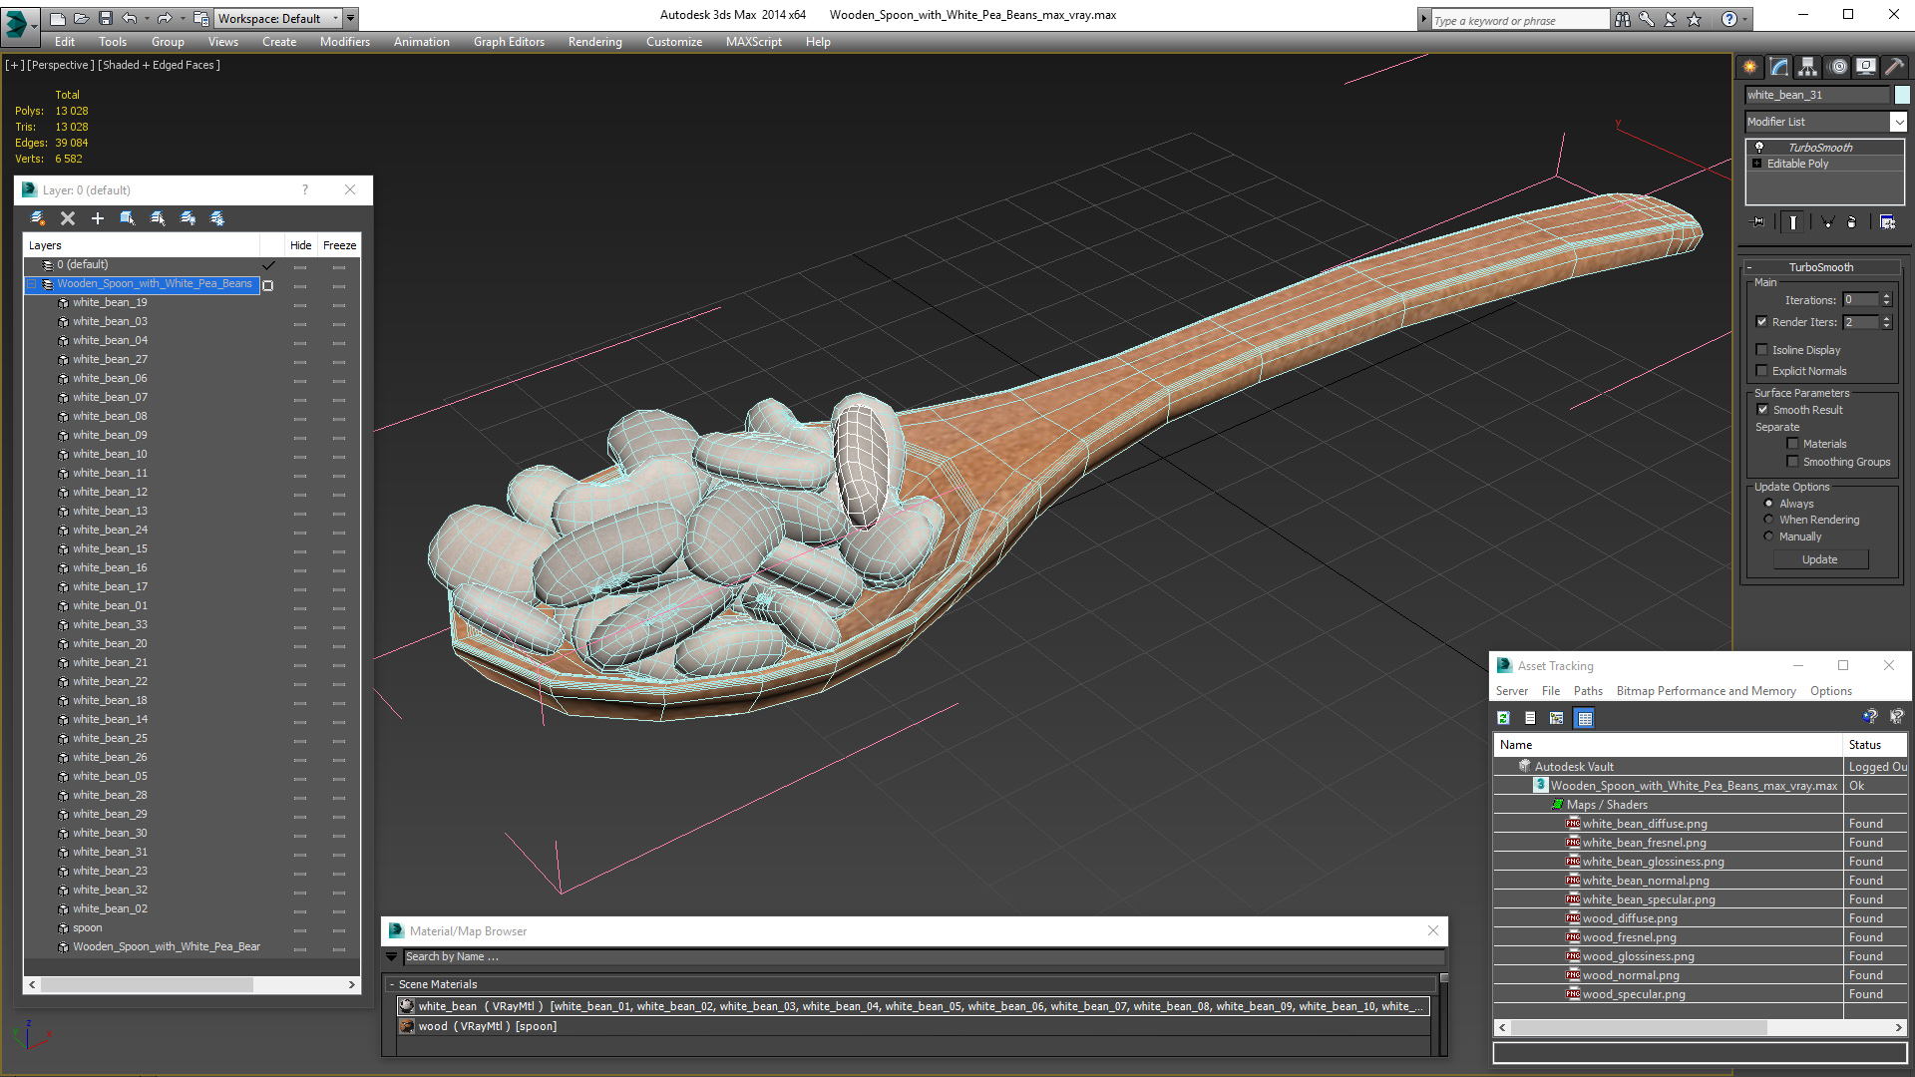Select the When Rendering radio button

click(x=1769, y=520)
